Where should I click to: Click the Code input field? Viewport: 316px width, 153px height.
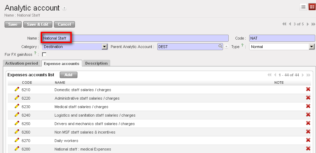[x=282, y=38]
